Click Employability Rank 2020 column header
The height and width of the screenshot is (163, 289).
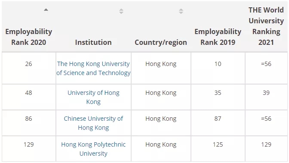(29, 37)
